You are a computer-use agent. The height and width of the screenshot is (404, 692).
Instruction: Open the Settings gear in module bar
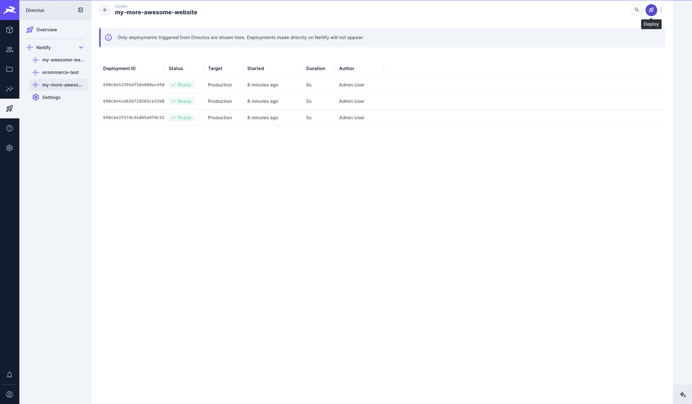(10, 148)
